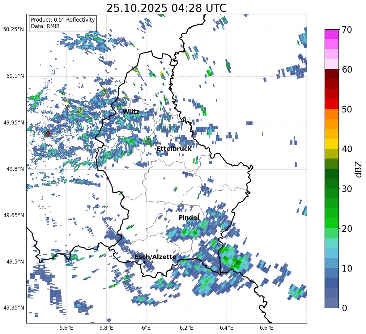This screenshot has width=366, height=334.
Task: Click the 70 tick on colorbar
Action: pos(347,30)
